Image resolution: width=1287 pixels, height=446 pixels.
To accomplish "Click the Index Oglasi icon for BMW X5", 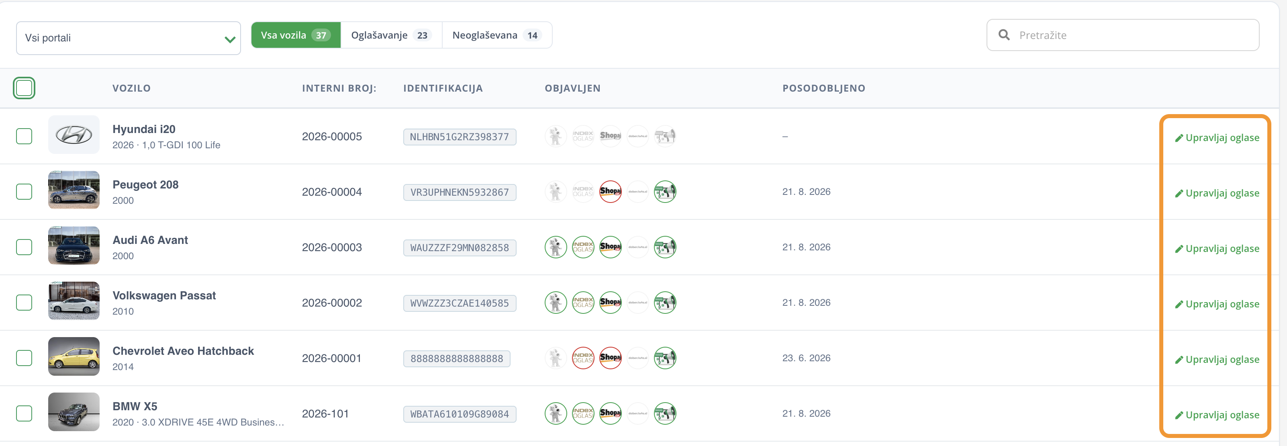I will coord(583,413).
